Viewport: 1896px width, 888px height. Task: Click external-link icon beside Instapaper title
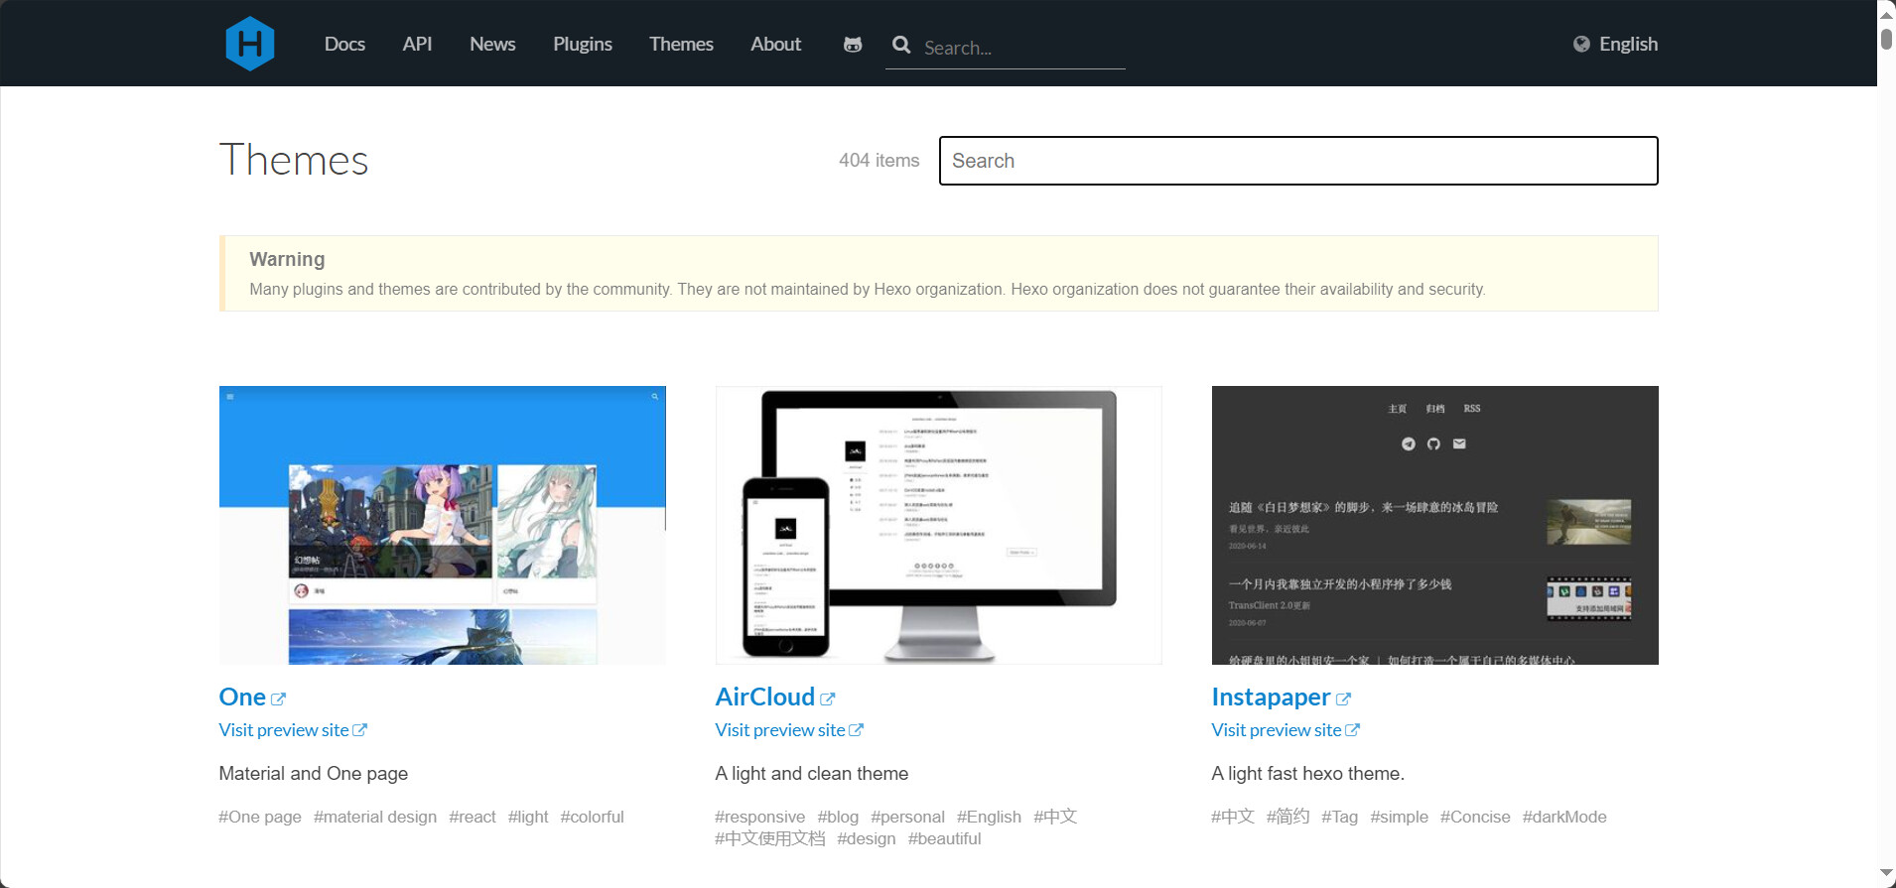coord(1343,698)
